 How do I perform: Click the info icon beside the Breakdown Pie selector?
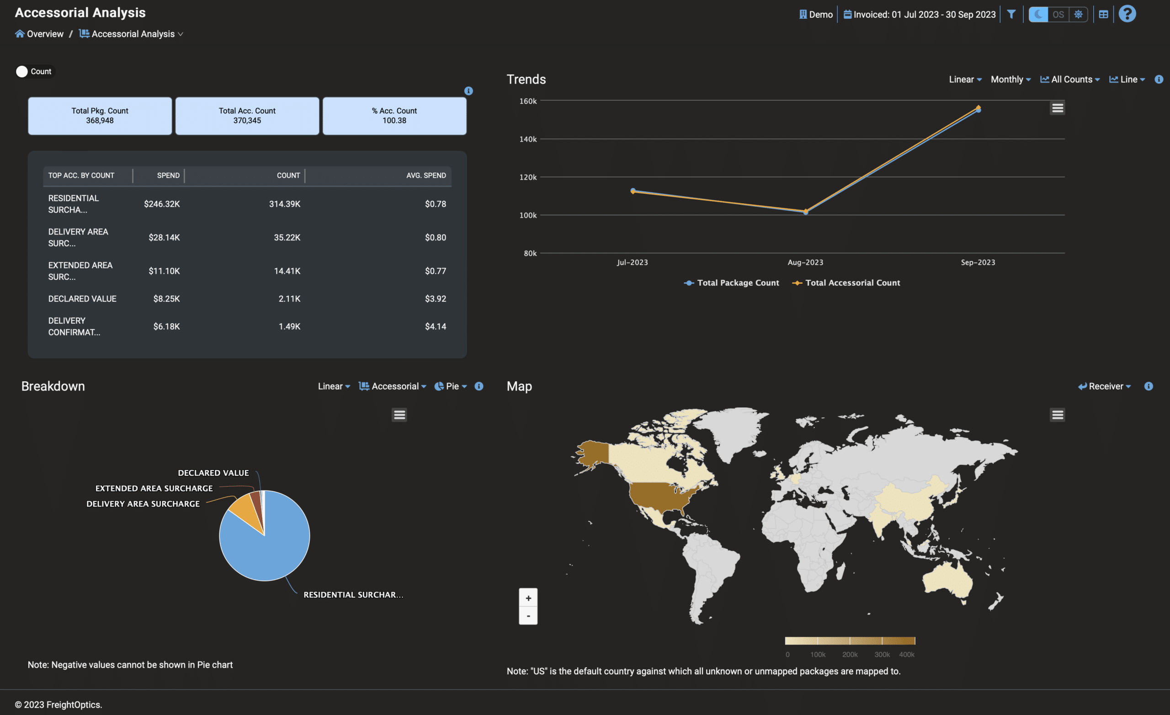point(479,386)
